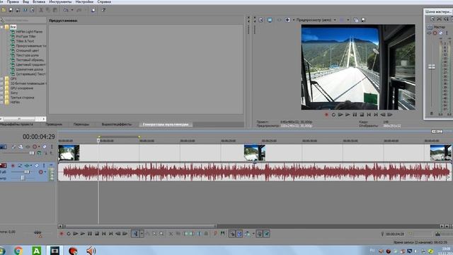
Task: Open the edit tool selector dropdown arrow
Action: (x=142, y=234)
